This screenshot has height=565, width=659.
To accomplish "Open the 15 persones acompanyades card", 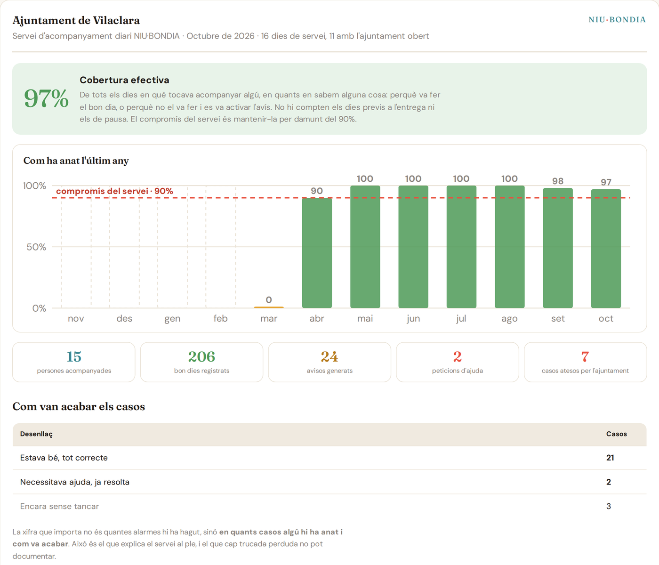I will click(74, 362).
